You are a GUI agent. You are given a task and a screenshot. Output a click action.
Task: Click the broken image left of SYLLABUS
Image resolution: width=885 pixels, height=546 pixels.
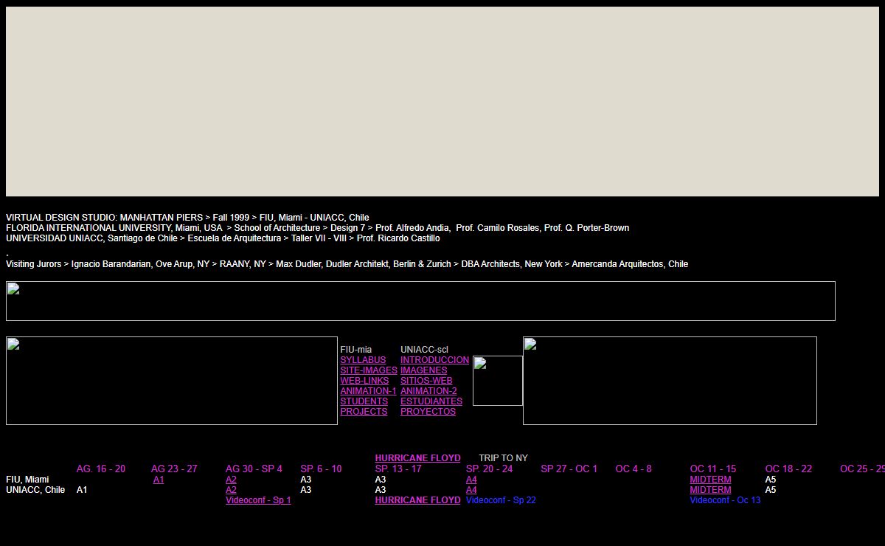(172, 381)
